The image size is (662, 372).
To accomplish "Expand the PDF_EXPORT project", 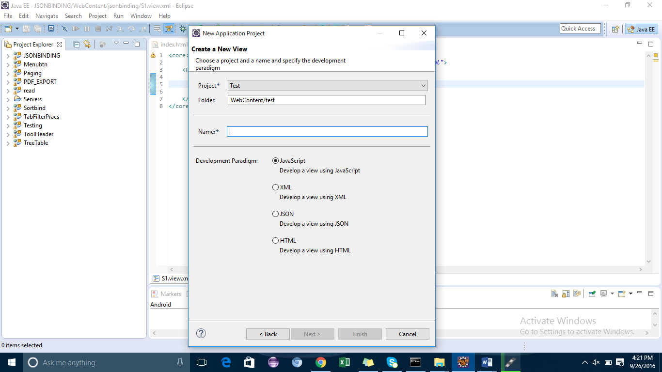I will [8, 82].
